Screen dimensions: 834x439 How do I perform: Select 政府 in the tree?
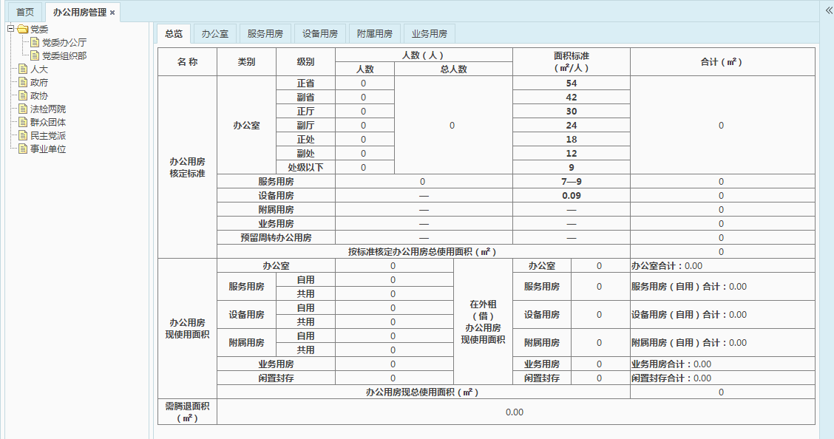[39, 82]
